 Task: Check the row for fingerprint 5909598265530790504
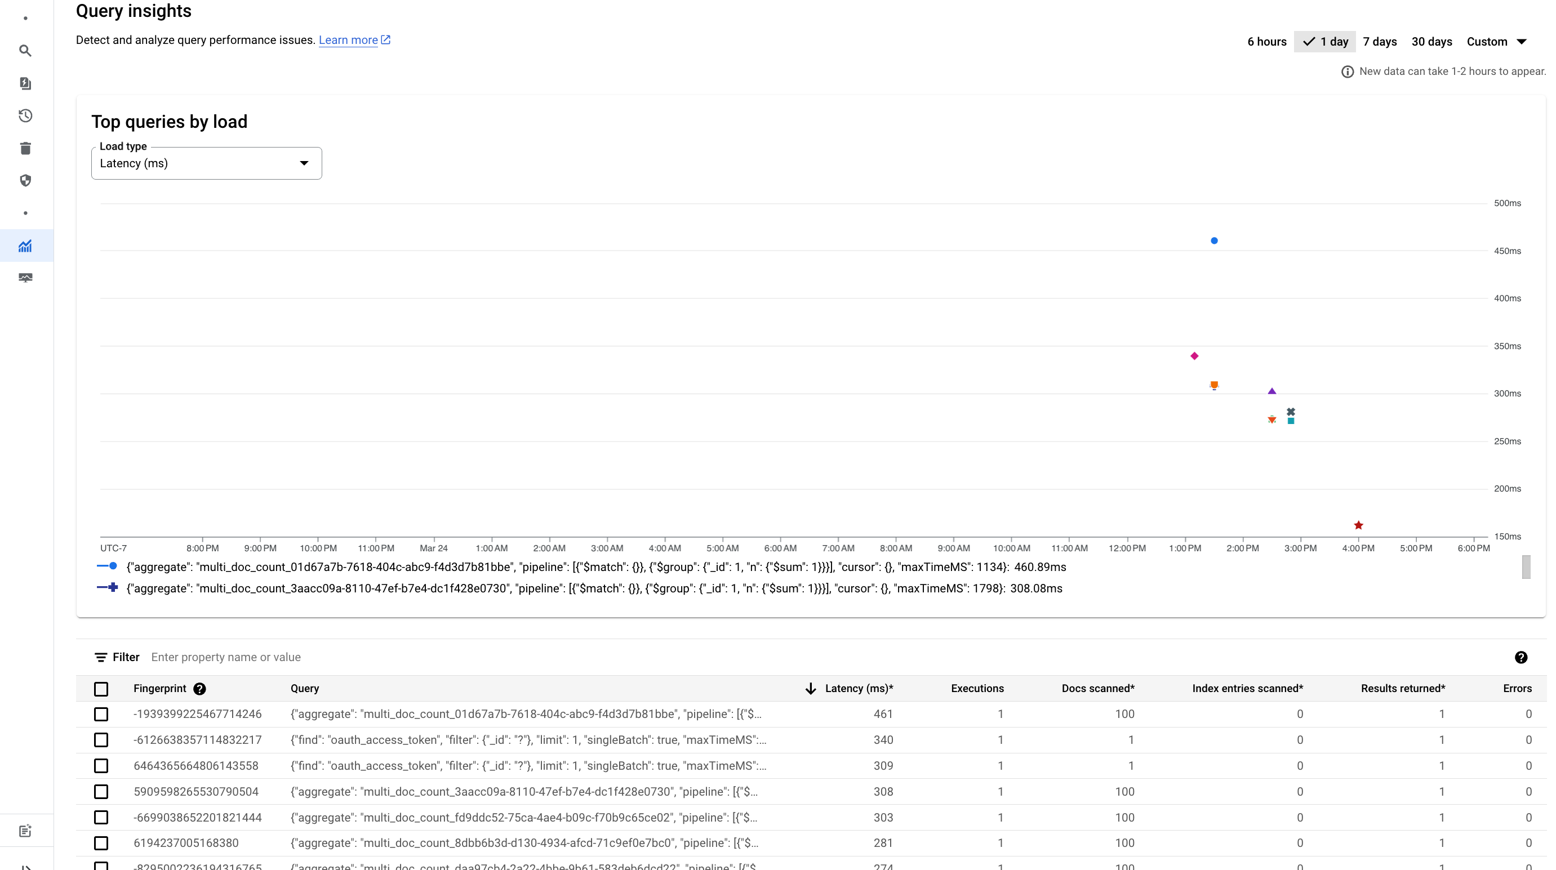tap(101, 792)
